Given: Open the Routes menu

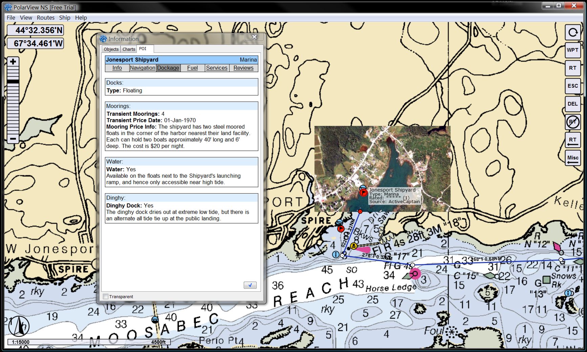Looking at the screenshot, I should (46, 18).
